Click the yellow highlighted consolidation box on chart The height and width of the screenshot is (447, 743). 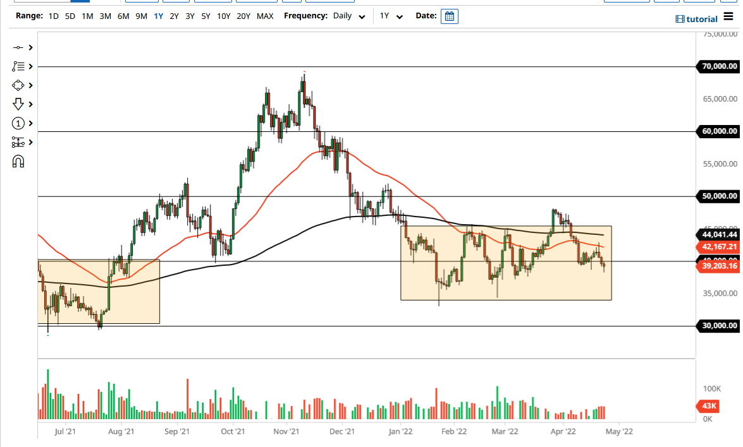coord(506,262)
